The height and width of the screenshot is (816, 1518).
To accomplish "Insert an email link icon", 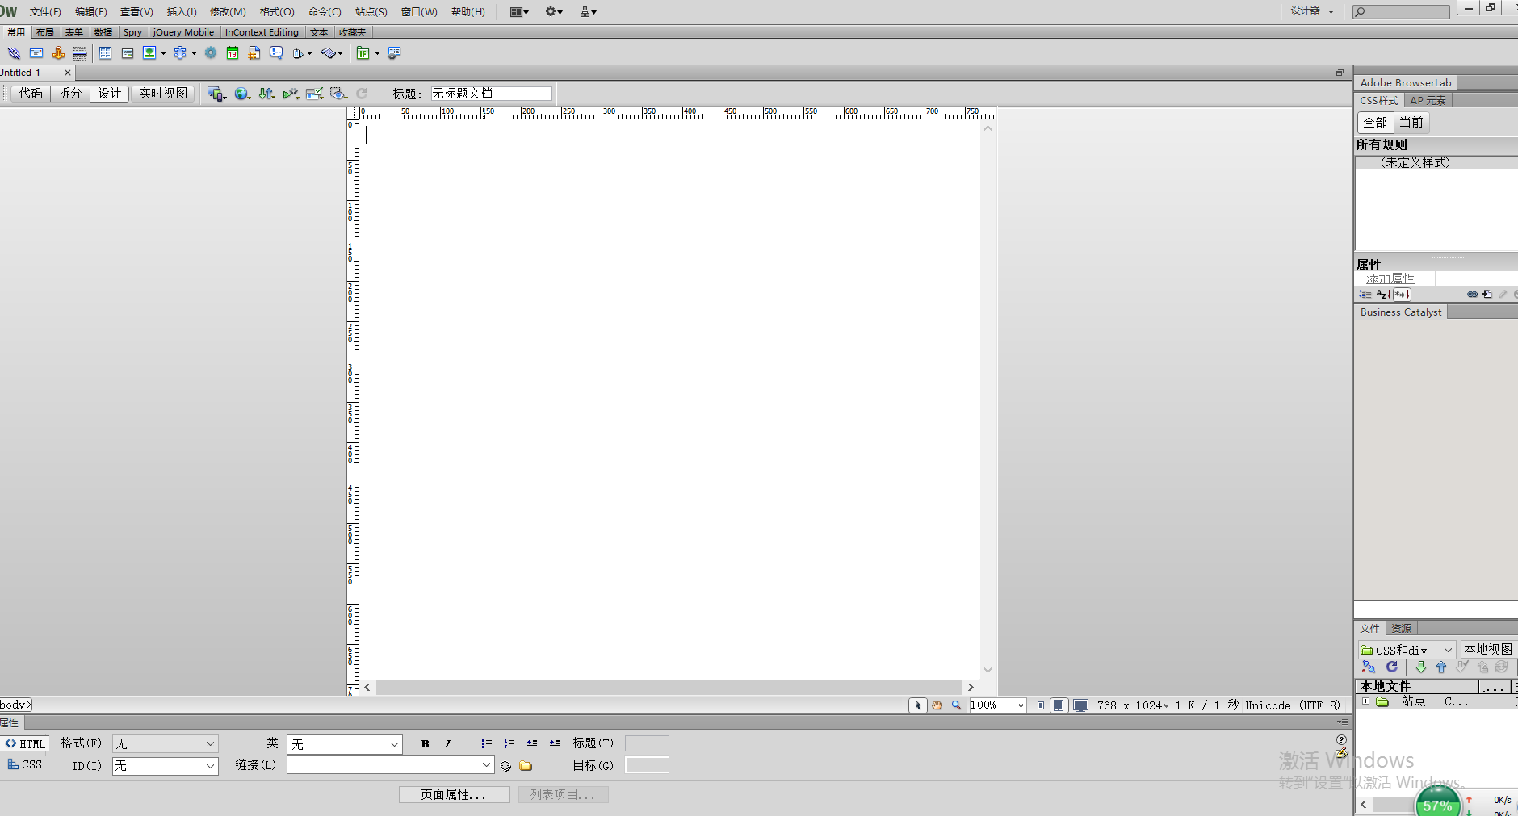I will tap(36, 53).
